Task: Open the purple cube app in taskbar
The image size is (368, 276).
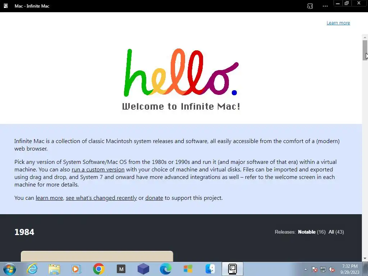Action: 143,269
